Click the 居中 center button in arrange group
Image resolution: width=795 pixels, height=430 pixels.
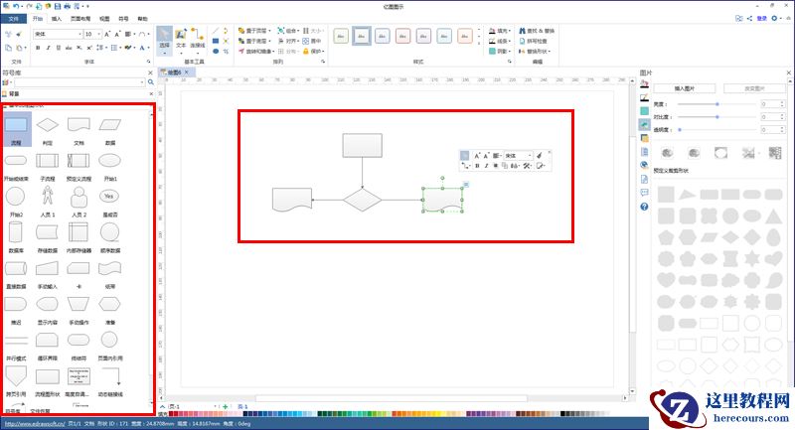312,41
